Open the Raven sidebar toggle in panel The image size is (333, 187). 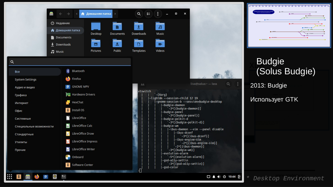[x=239, y=177]
